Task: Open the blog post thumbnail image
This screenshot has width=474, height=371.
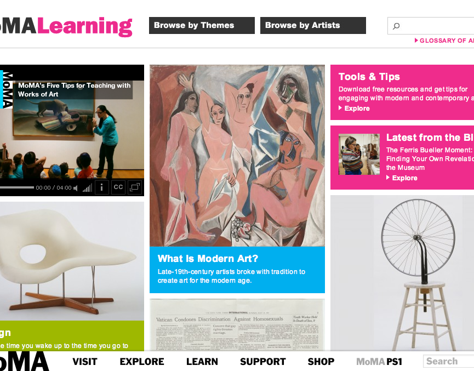Action: click(x=359, y=154)
